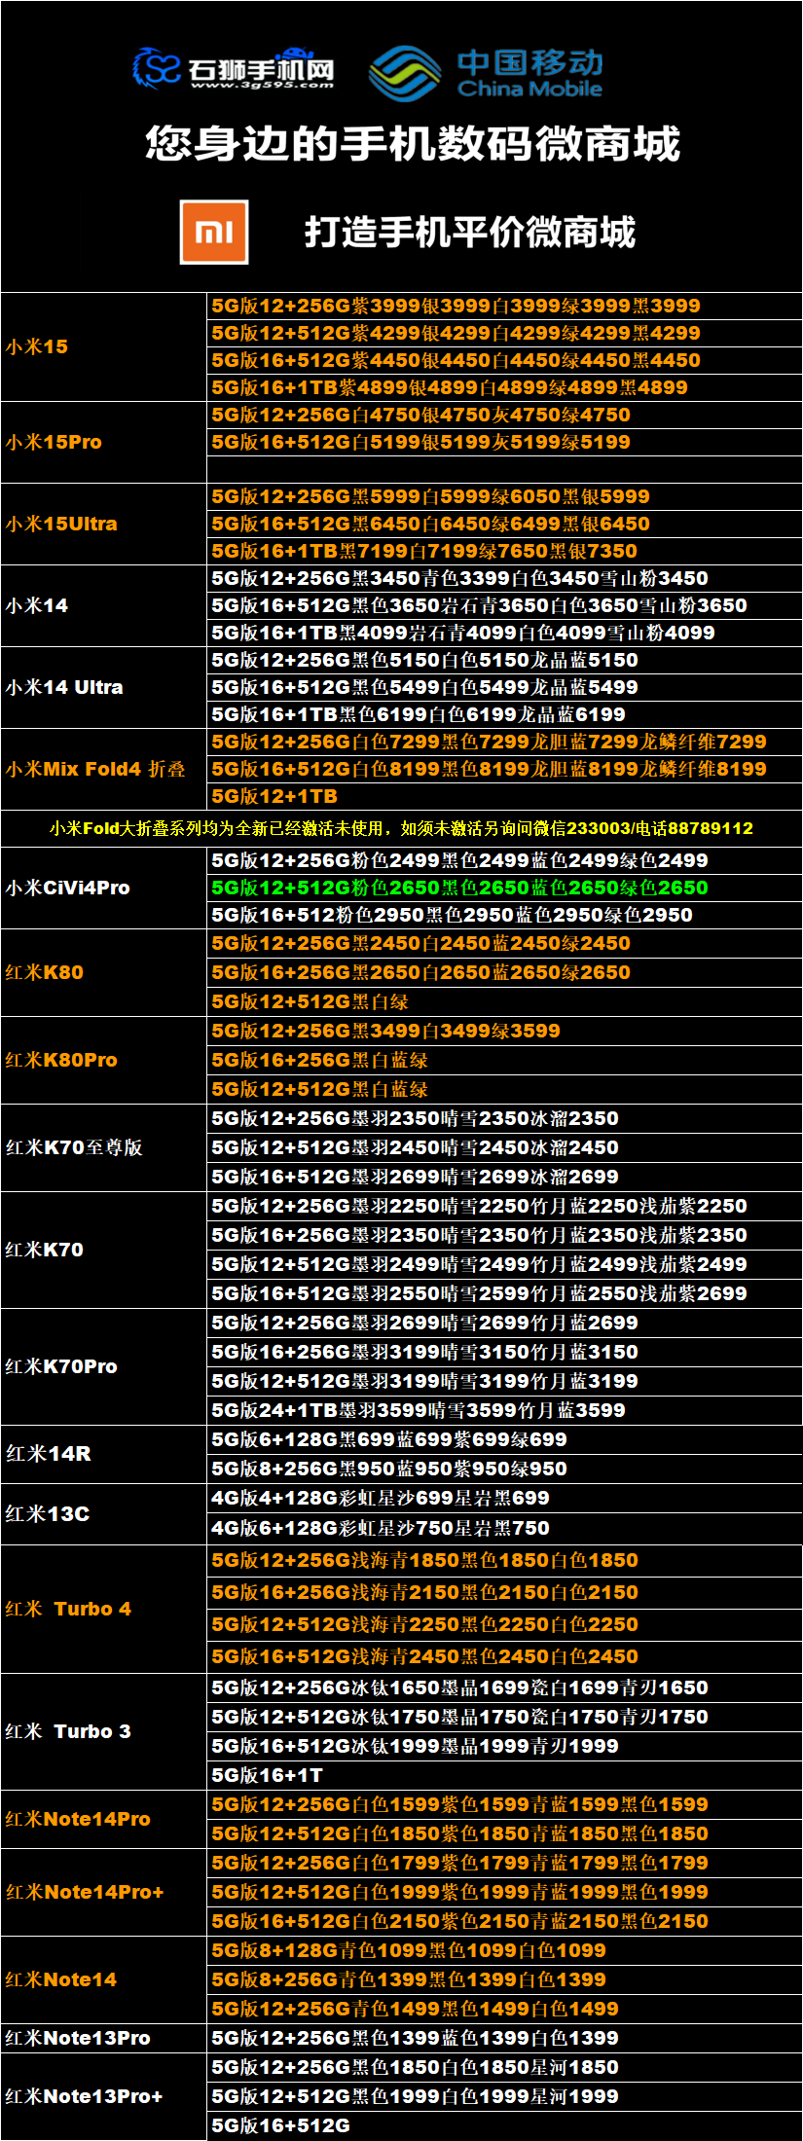Viewport: 803px width, 2141px height.
Task: Select the 红米K70 model cell
Action: tap(104, 1250)
